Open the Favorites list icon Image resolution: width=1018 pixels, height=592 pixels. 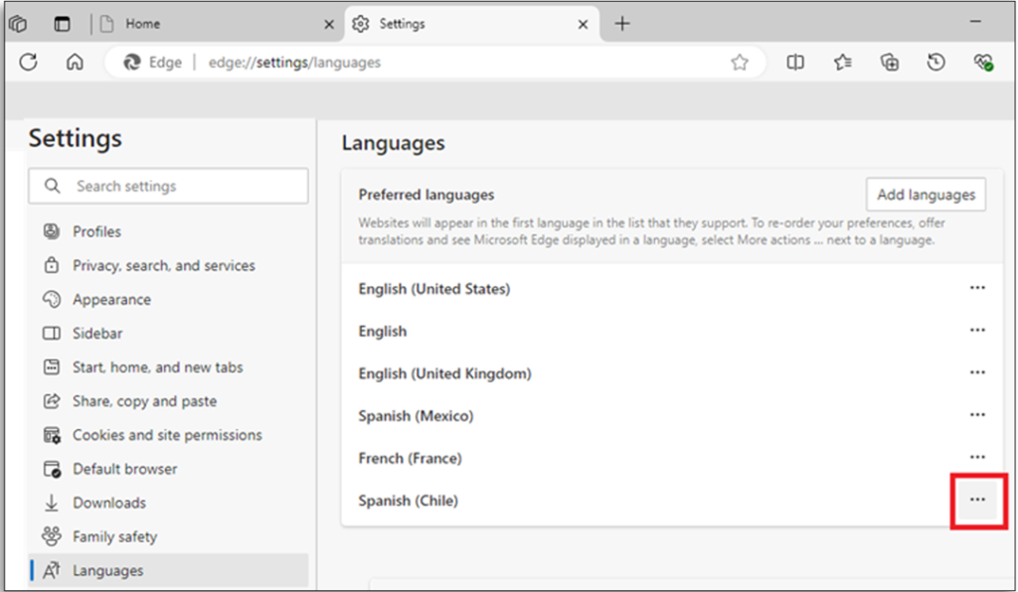[843, 63]
